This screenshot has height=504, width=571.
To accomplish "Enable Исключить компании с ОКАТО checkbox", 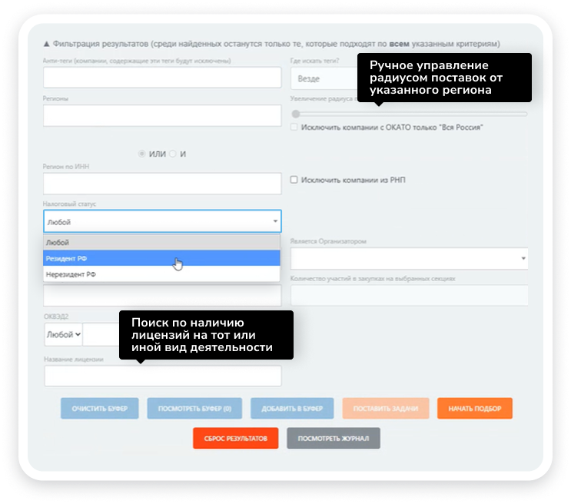I will click(294, 128).
